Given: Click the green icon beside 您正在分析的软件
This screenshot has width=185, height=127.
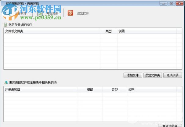Looking at the screenshot, I should 5,25.
